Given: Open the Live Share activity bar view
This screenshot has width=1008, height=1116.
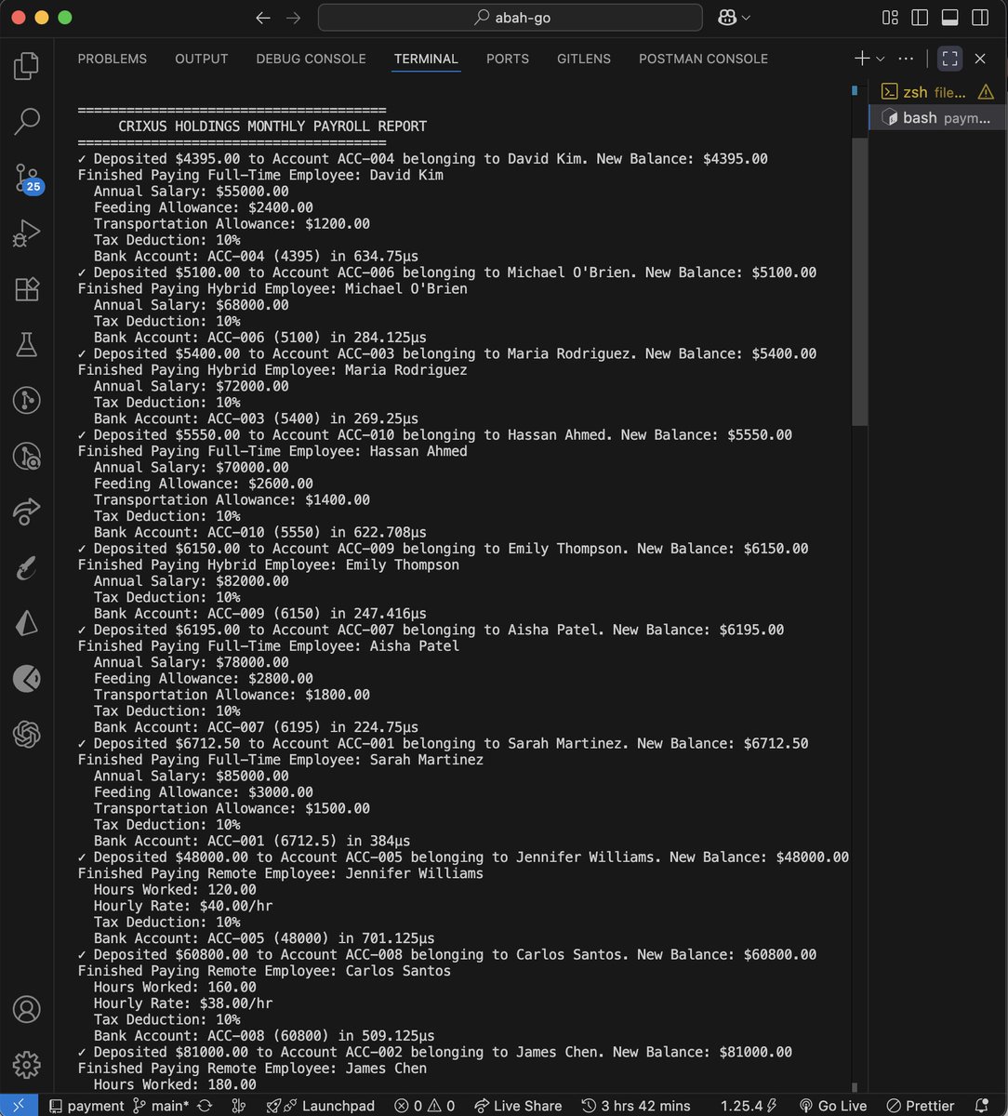Looking at the screenshot, I should 26,511.
